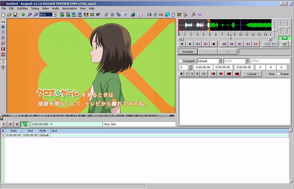Select the Clip rectangle tool
294x189 pixels.
3,49
